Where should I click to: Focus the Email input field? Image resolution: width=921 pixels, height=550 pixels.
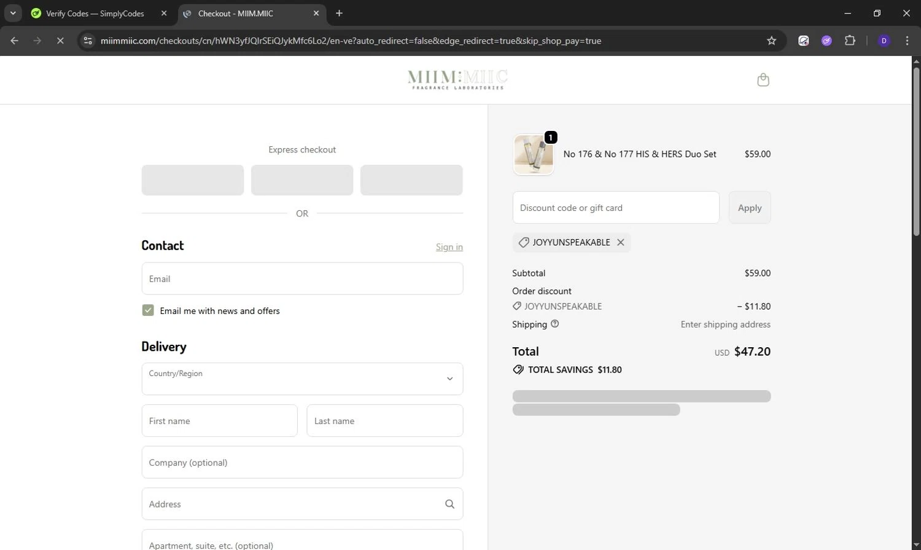(x=302, y=278)
